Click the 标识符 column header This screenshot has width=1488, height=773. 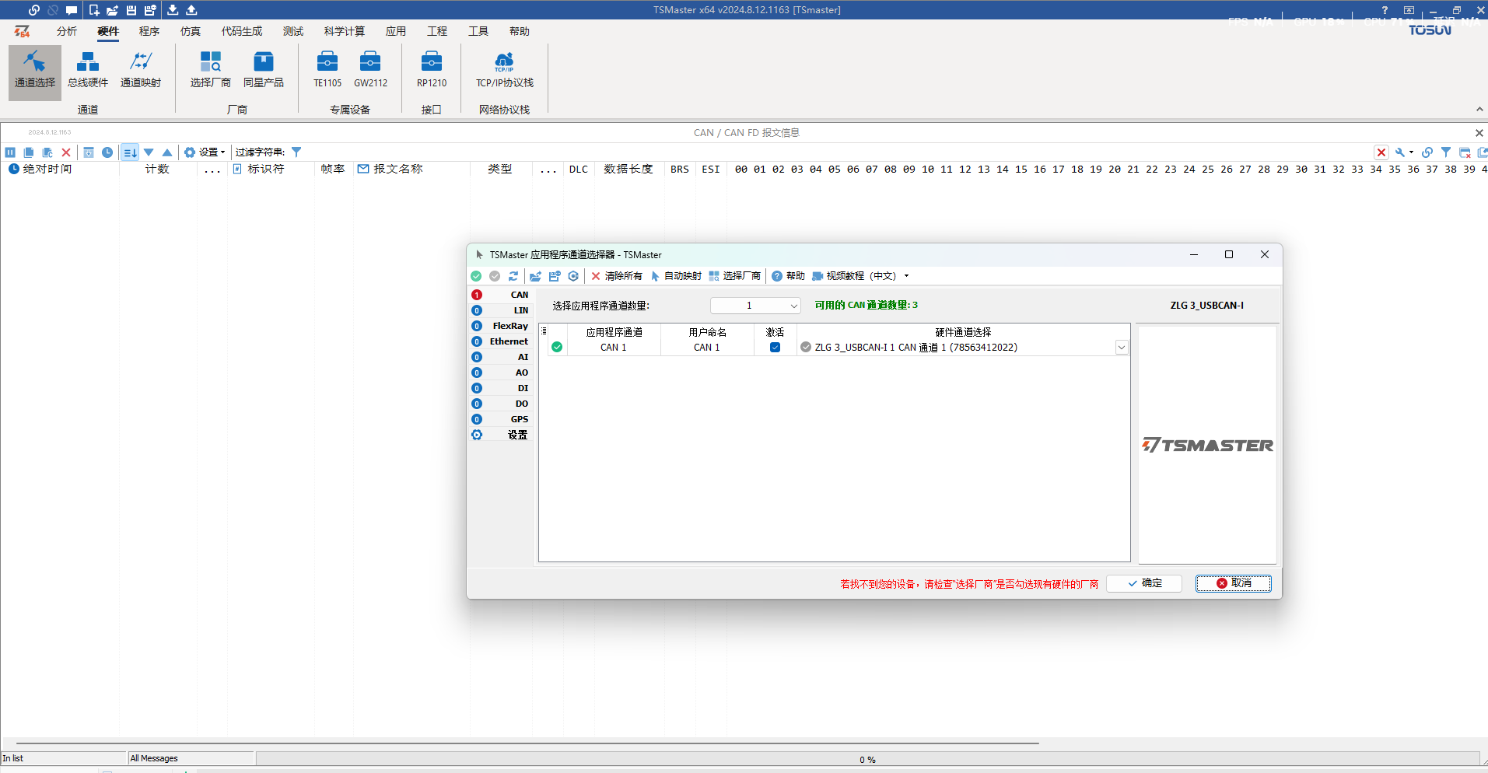266,169
